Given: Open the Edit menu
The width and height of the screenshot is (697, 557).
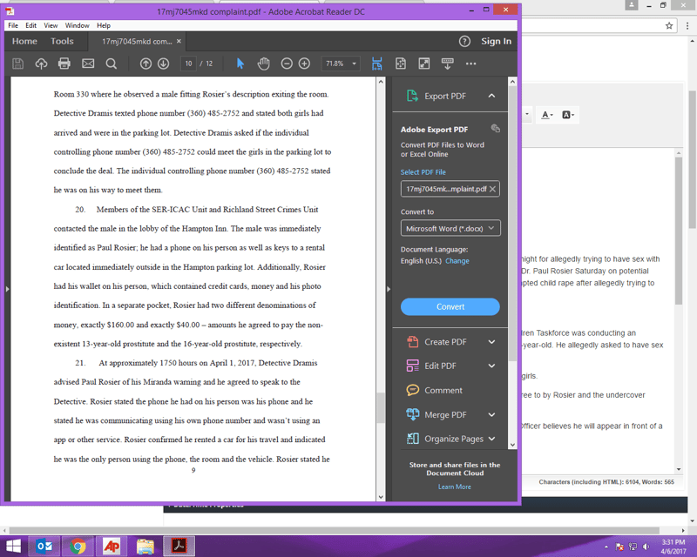Looking at the screenshot, I should click(x=31, y=26).
